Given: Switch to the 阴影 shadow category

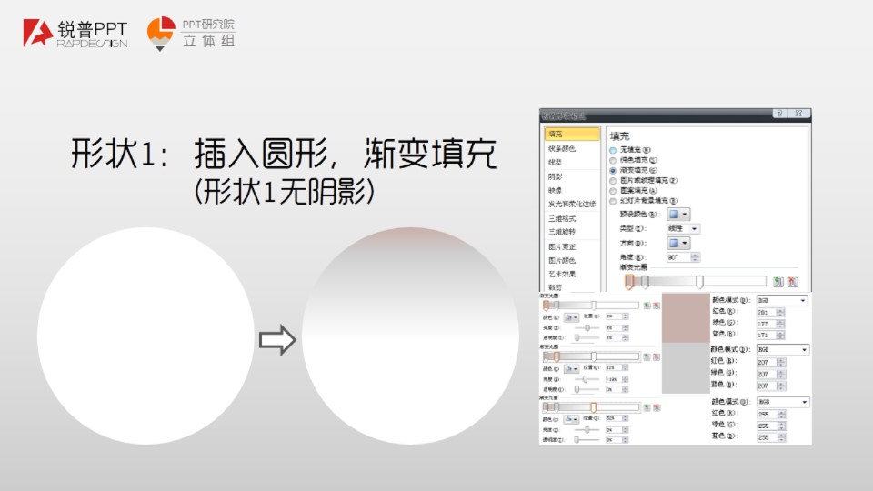Looking at the screenshot, I should point(556,176).
